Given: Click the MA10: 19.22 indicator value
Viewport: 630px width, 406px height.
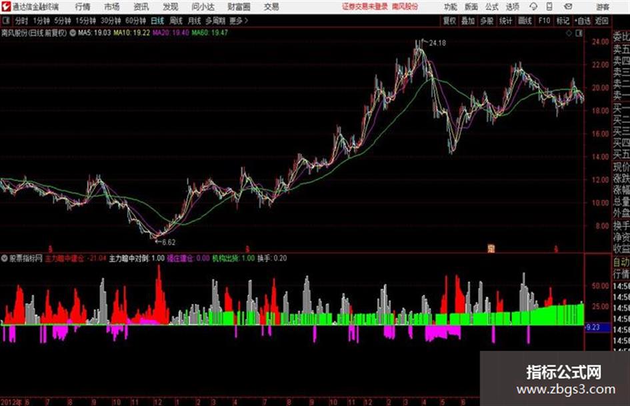Looking at the screenshot, I should point(132,33).
